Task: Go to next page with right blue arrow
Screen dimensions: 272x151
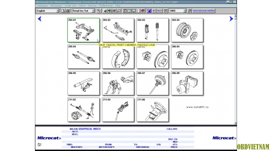Action: click(x=231, y=19)
